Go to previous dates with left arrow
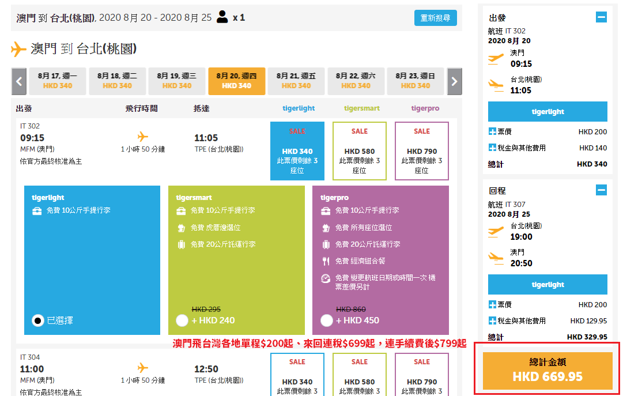 19,81
